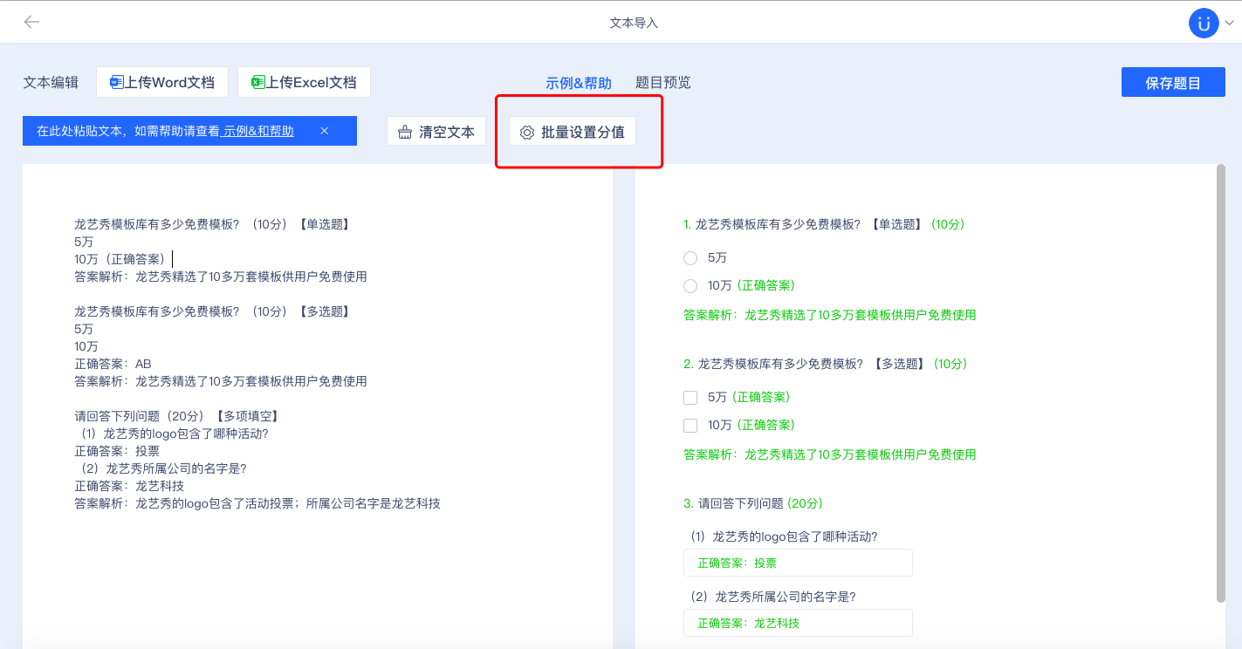Dismiss the blue paste-text tip
The image size is (1242, 649).
click(x=324, y=131)
